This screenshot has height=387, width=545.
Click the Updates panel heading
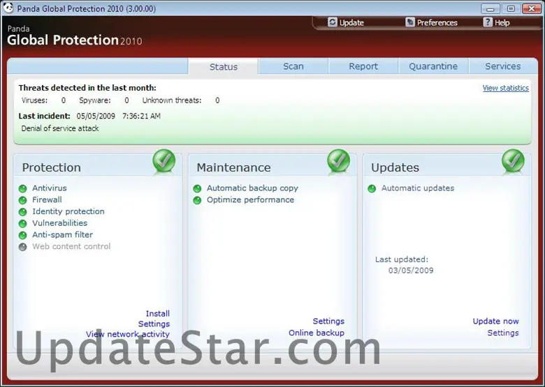[395, 167]
